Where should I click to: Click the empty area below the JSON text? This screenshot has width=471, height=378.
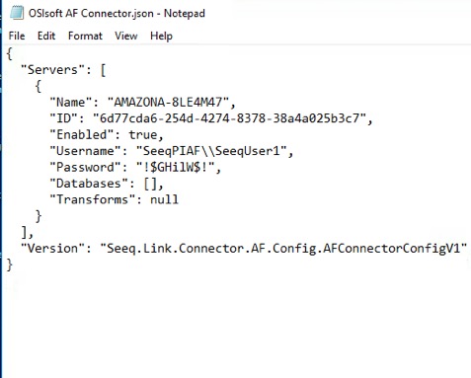(x=235, y=324)
